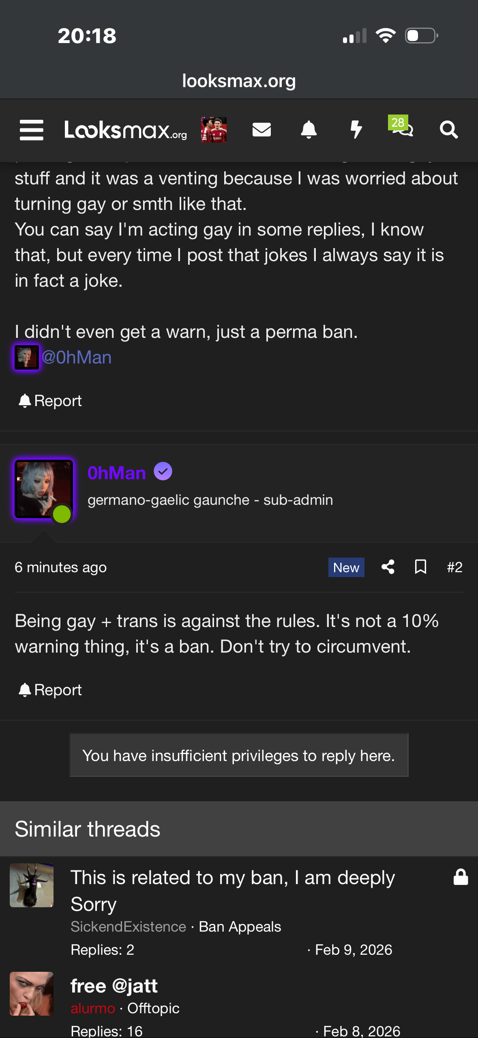Report the first post
The width and height of the screenshot is (478, 1038).
[50, 401]
